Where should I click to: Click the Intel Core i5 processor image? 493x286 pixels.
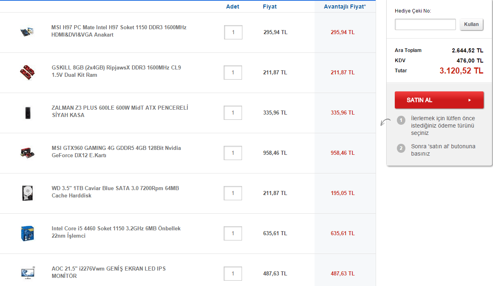tap(27, 233)
